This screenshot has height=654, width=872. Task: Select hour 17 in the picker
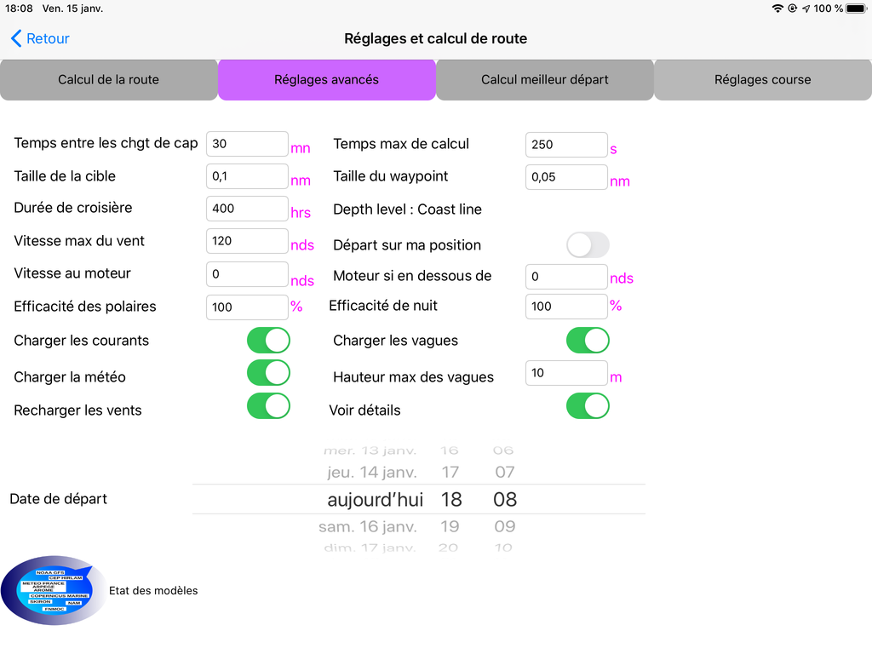click(x=450, y=472)
